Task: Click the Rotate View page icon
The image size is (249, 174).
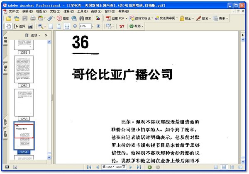Action: [x=109, y=26]
